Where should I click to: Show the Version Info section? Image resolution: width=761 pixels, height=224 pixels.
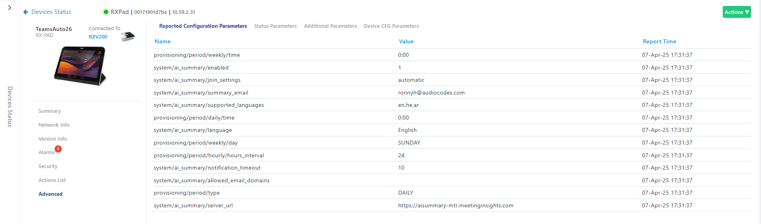click(53, 139)
